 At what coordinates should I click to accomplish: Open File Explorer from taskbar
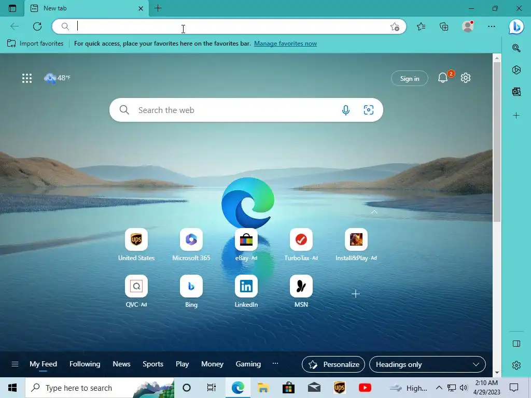(263, 388)
